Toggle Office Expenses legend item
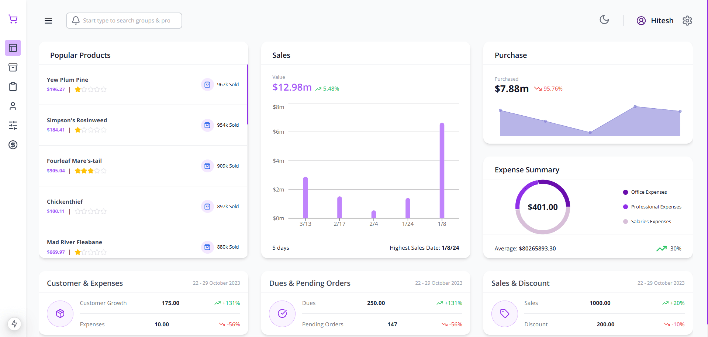The width and height of the screenshot is (708, 337). (649, 192)
